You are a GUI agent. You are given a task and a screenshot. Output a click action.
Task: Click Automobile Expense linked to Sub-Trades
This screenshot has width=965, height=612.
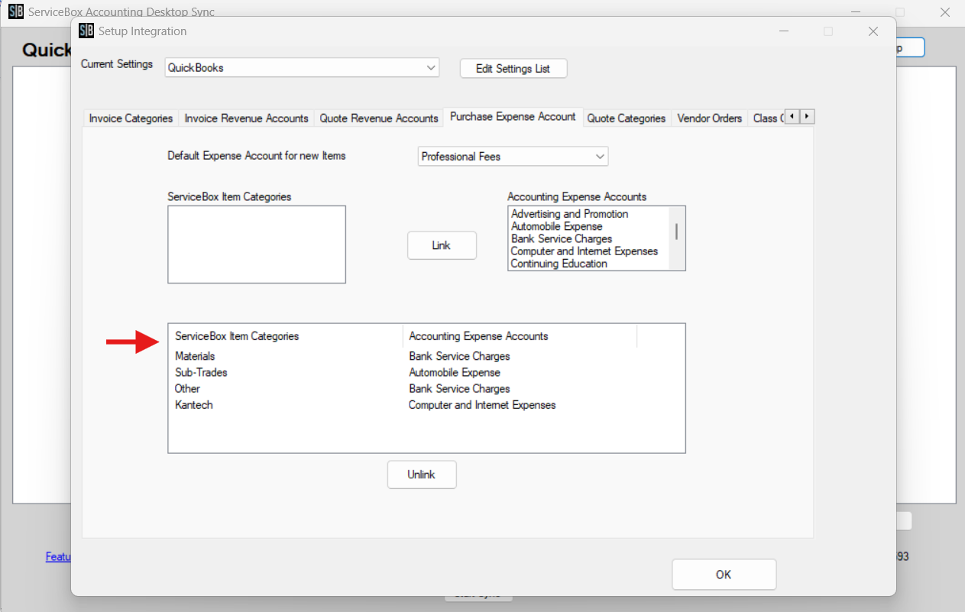click(x=455, y=372)
